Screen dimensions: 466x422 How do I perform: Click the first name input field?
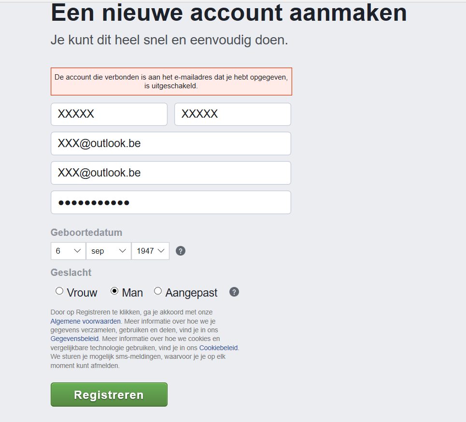(109, 114)
